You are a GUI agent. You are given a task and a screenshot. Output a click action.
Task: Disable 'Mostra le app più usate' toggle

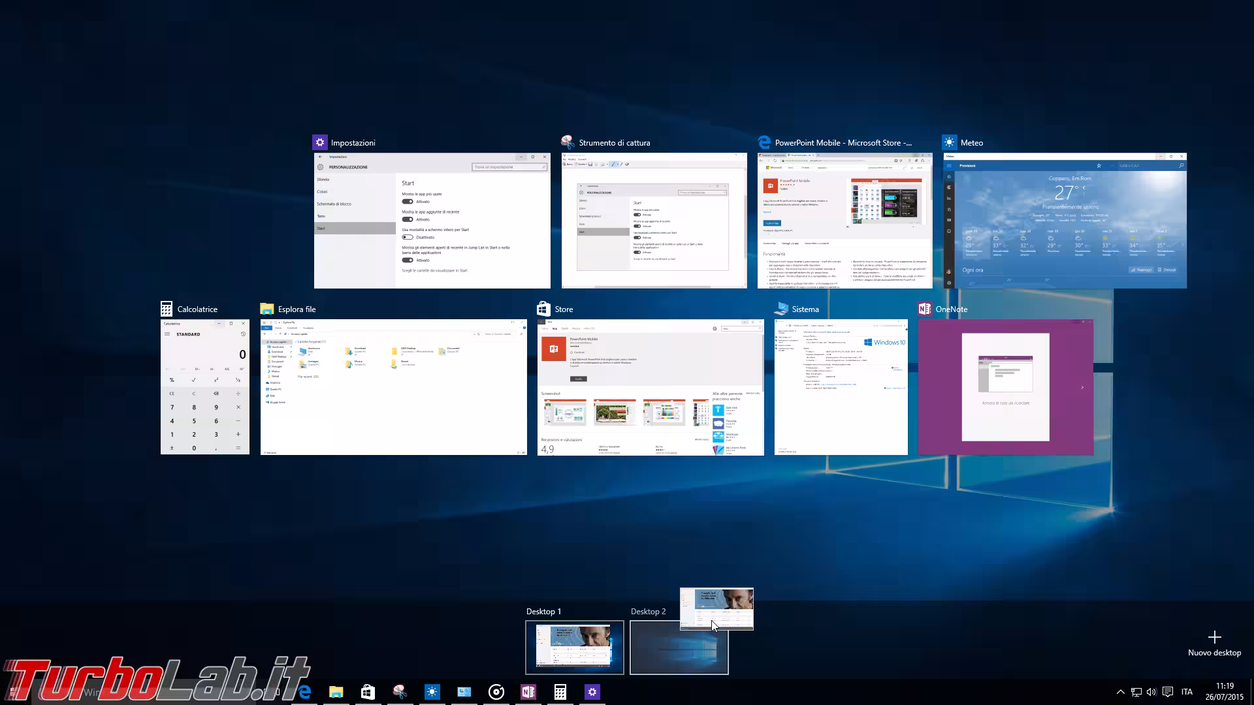408,202
